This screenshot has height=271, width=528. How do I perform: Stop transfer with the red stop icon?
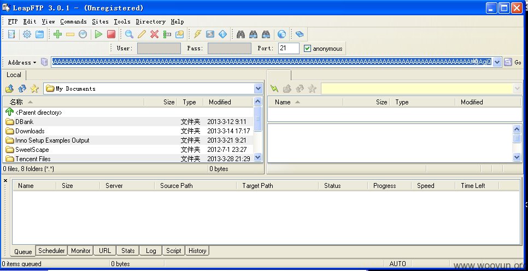tap(111, 34)
